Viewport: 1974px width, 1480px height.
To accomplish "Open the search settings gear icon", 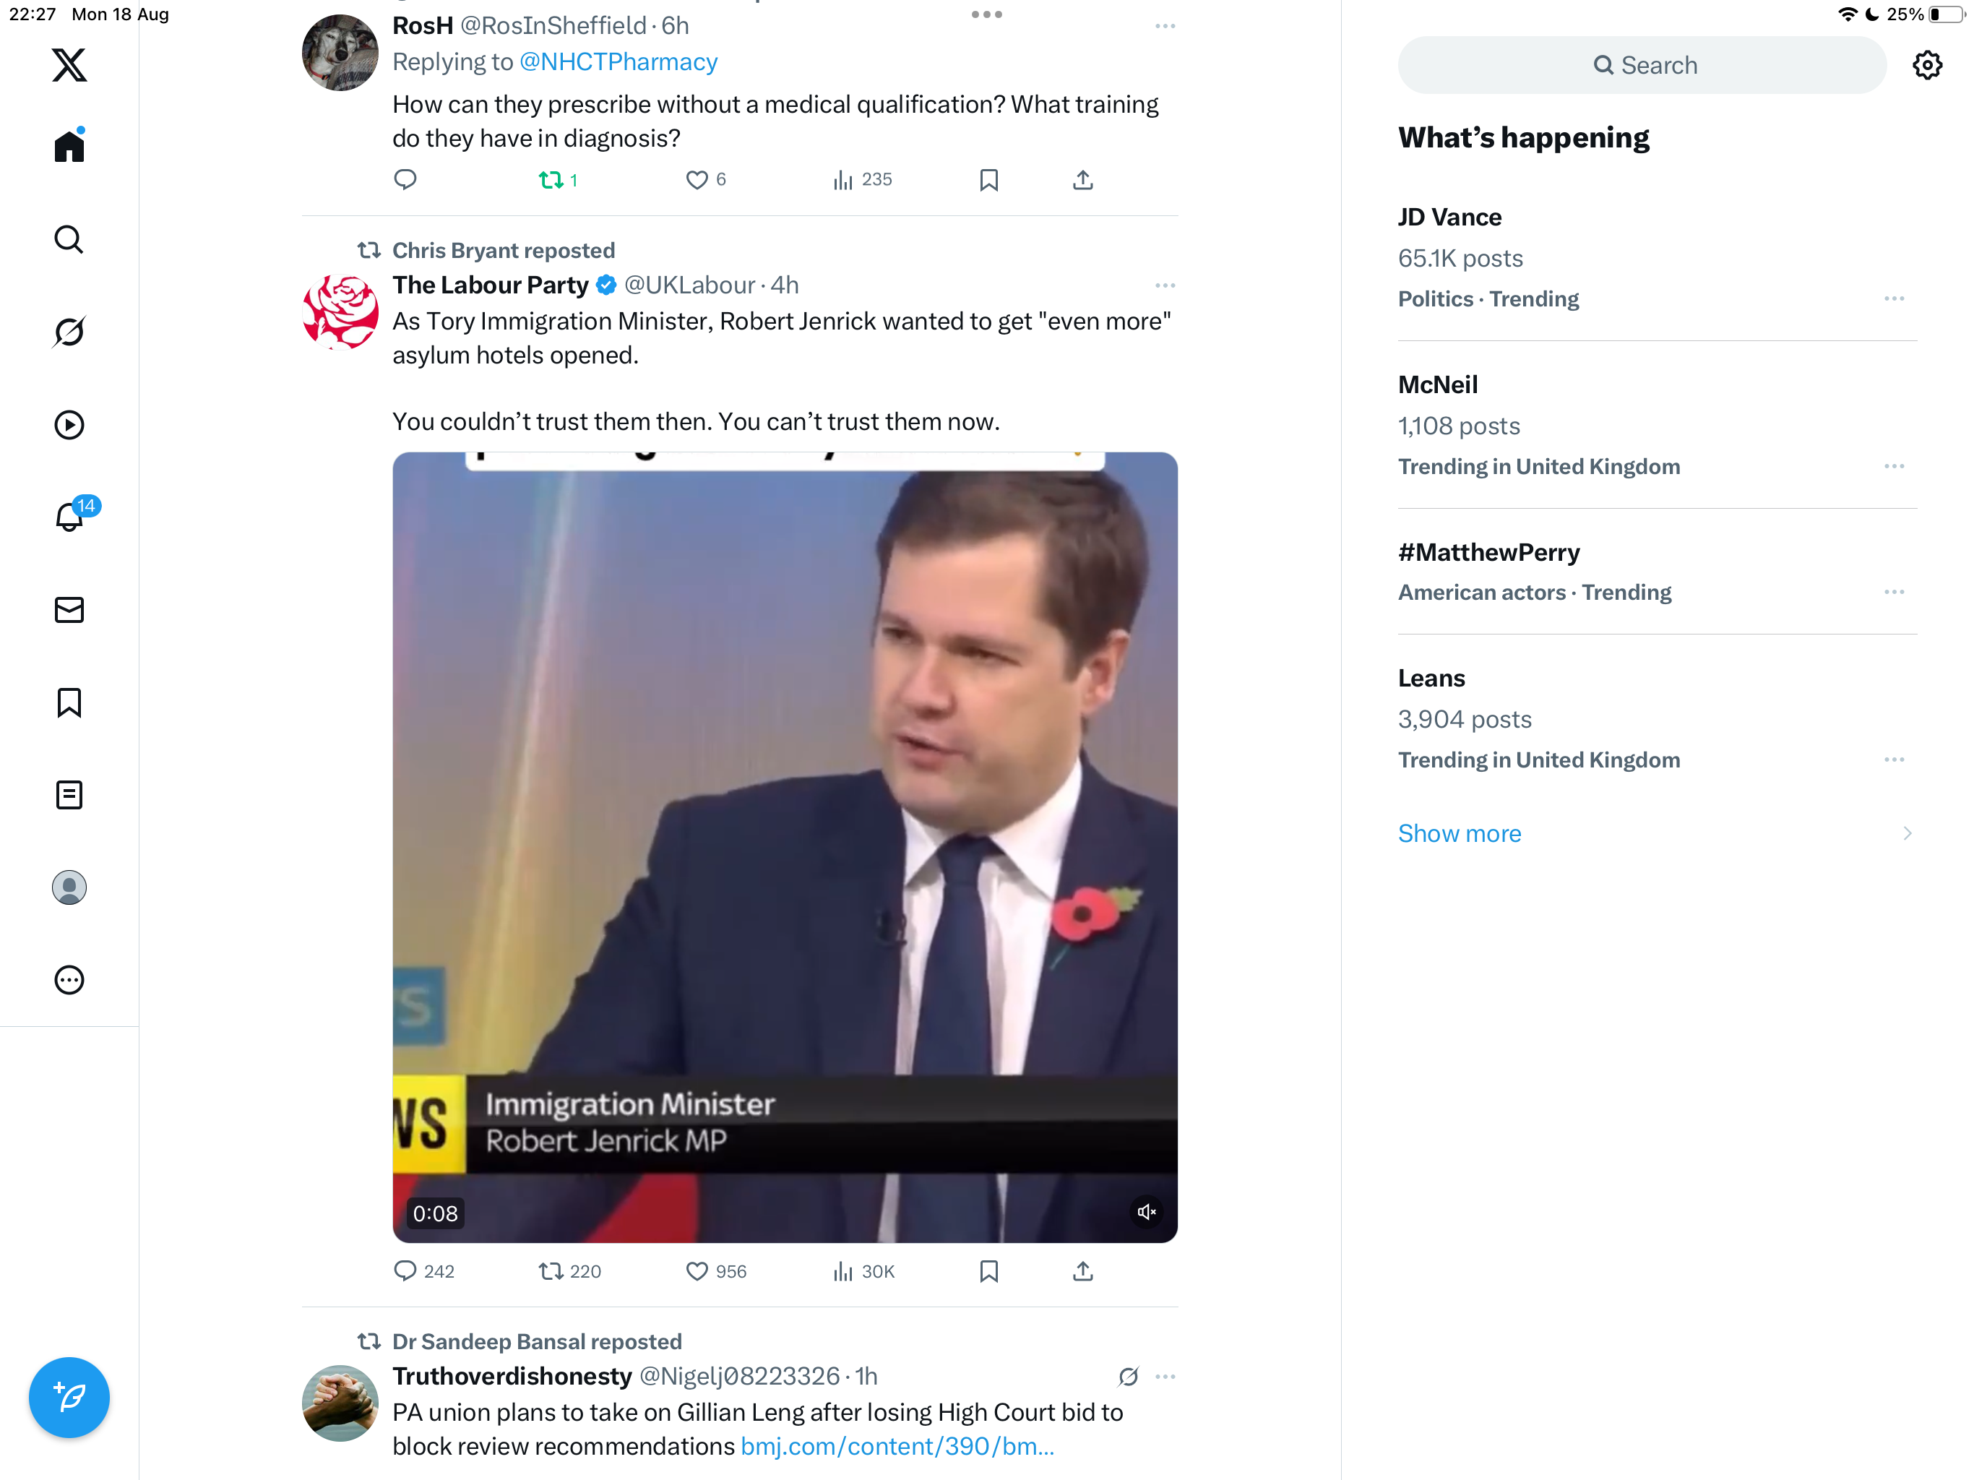I will (x=1927, y=65).
